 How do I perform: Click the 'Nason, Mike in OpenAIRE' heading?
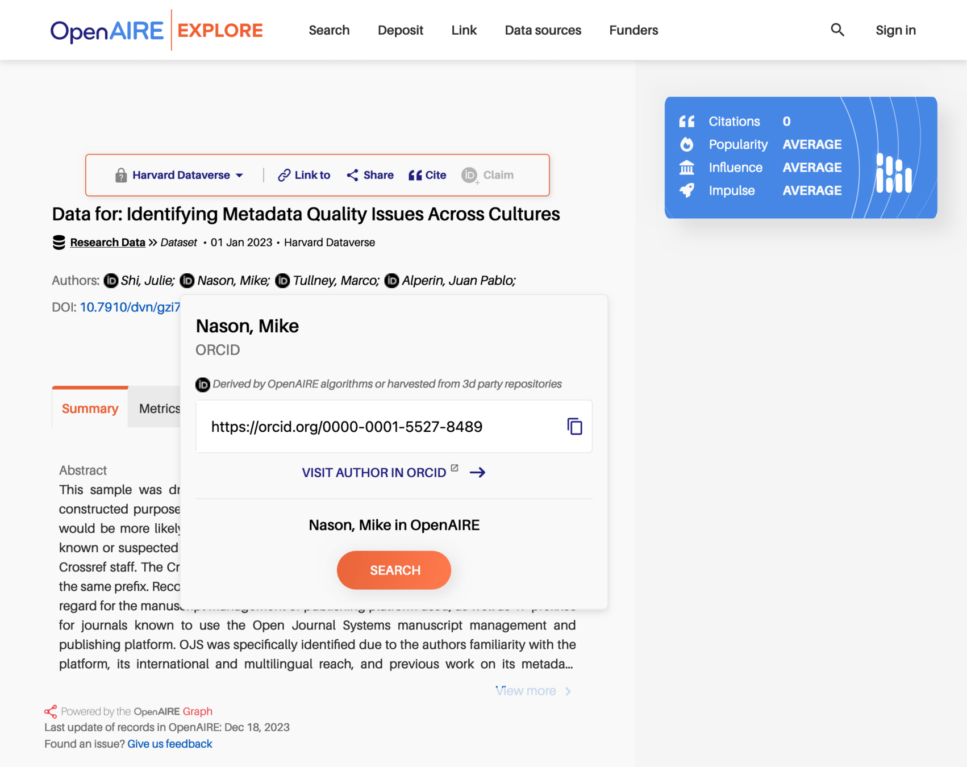pos(394,525)
